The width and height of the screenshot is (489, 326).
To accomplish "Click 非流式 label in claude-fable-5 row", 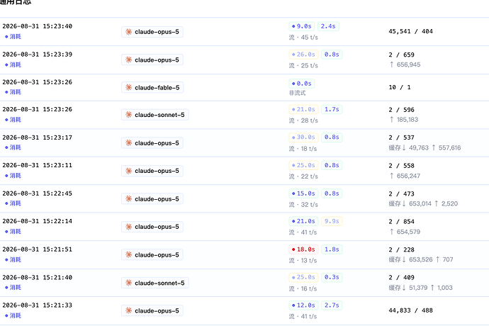I will pyautogui.click(x=297, y=93).
